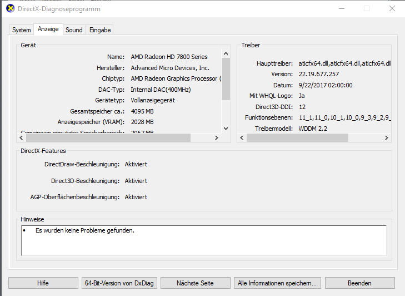405x296 pixels.
Task: Click the 'Haupttreiber:' label
Action: [x=274, y=63]
